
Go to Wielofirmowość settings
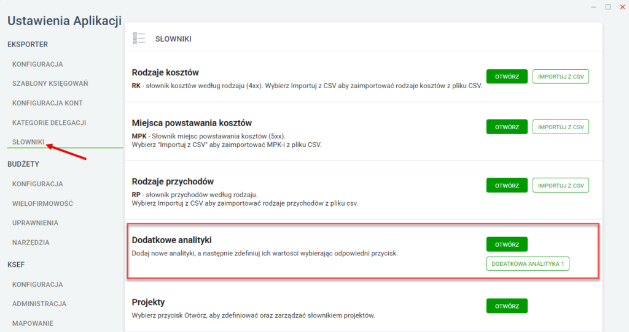pos(42,203)
